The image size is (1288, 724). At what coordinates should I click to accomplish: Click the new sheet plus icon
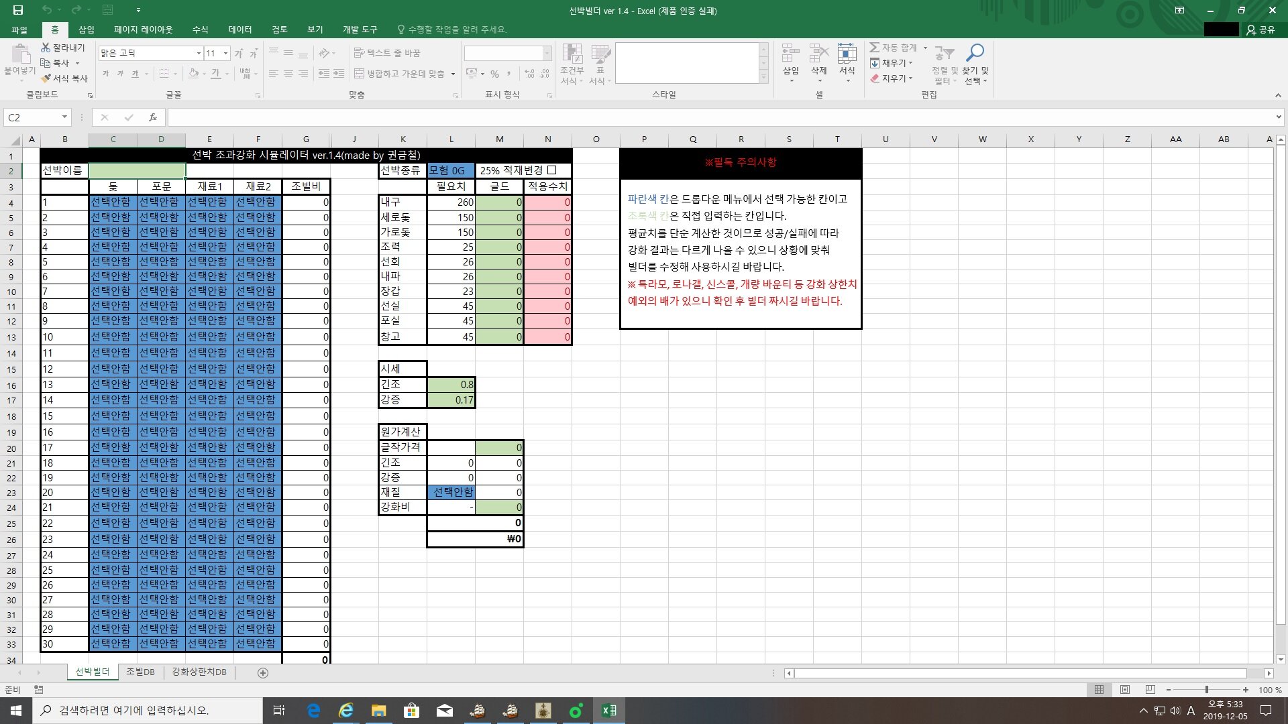[x=263, y=672]
